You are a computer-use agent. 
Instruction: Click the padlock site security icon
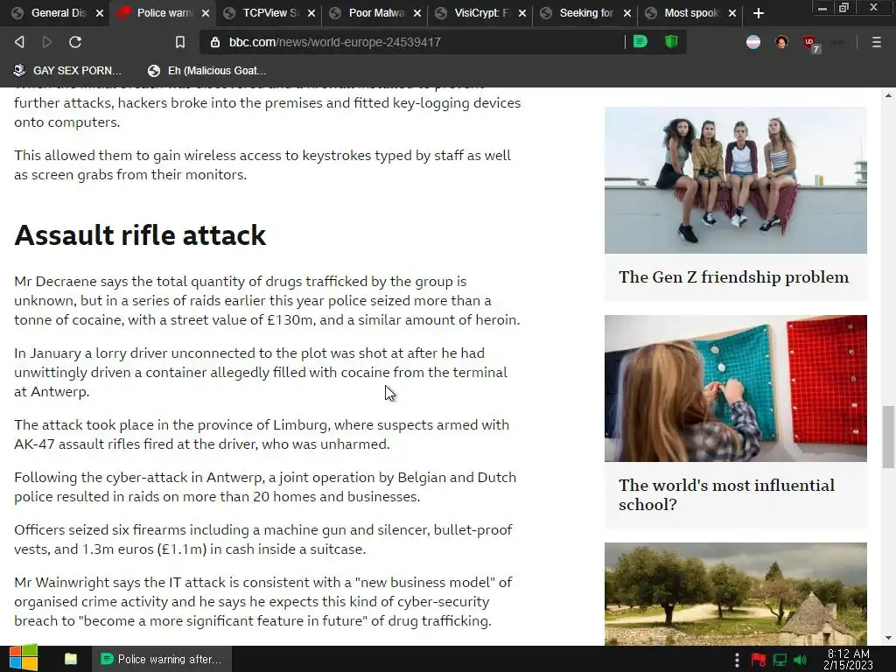[215, 42]
